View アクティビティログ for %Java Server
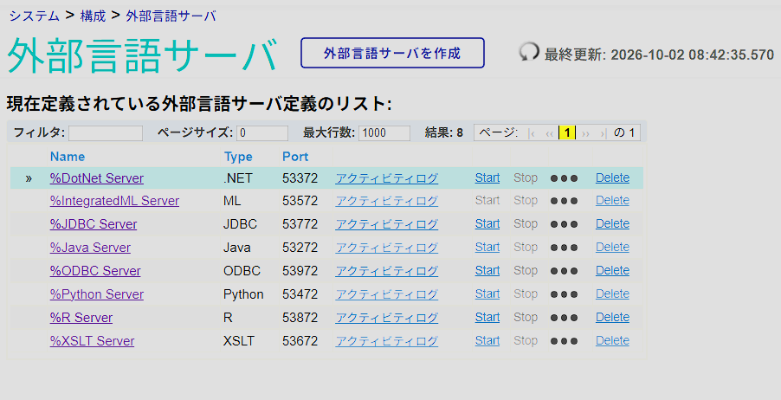Image resolution: width=781 pixels, height=400 pixels. 387,248
